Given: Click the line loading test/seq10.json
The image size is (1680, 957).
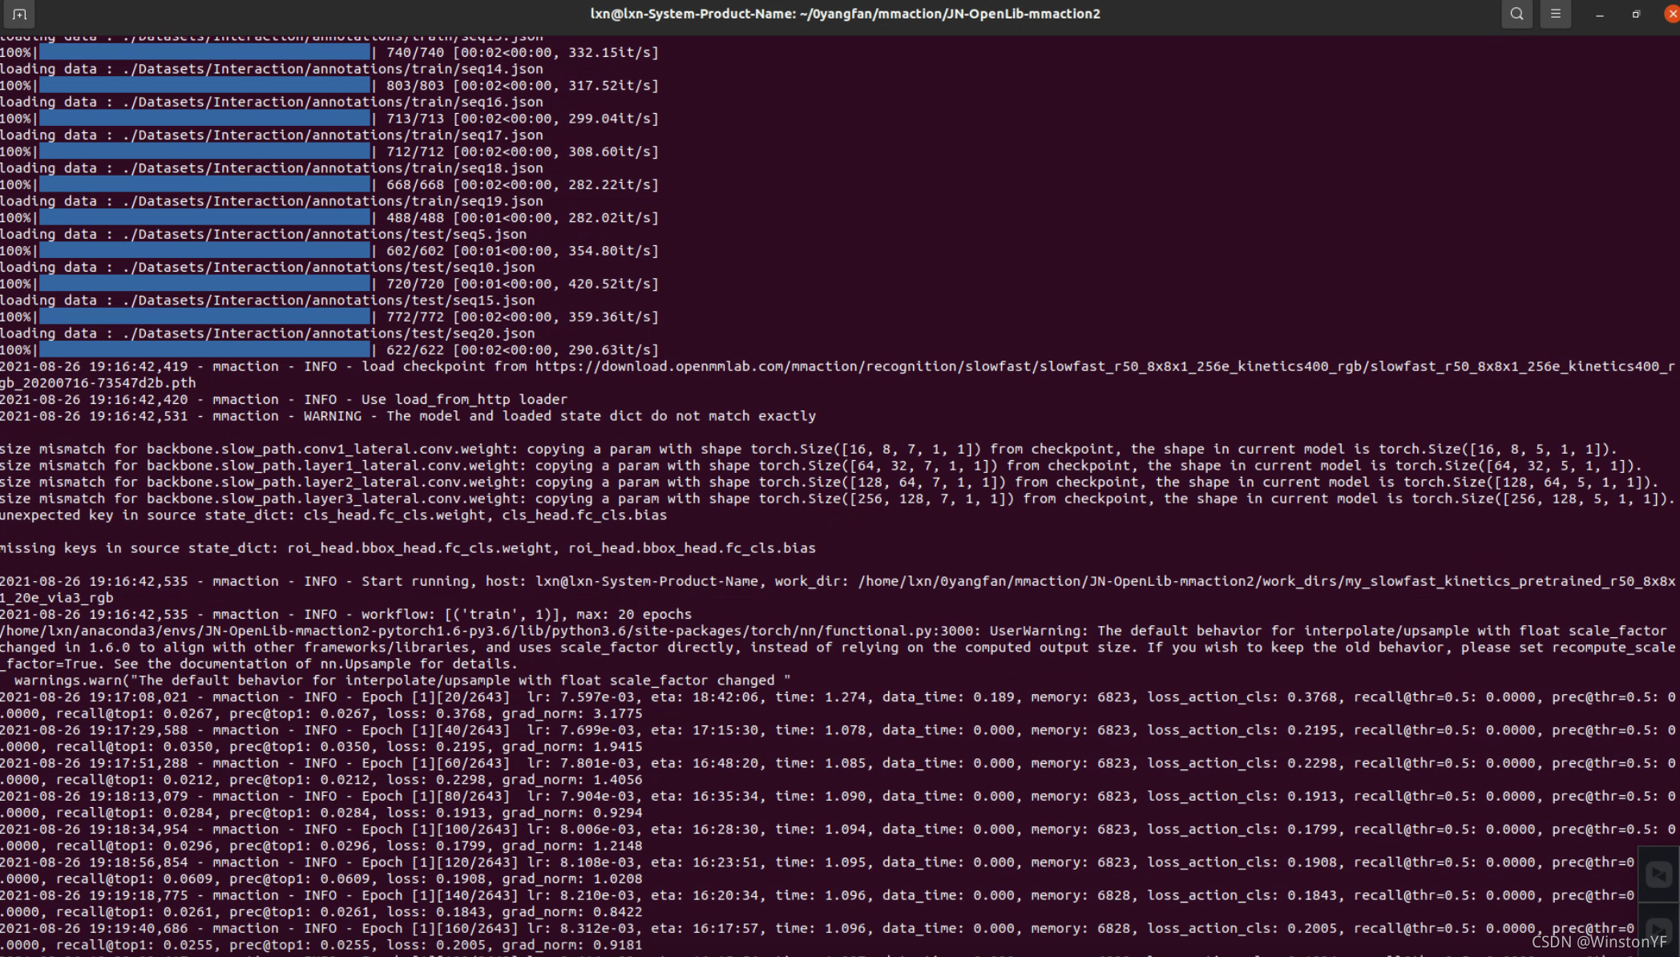Looking at the screenshot, I should pyautogui.click(x=268, y=267).
